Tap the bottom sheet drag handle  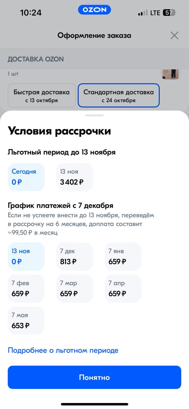[x=94, y=115]
